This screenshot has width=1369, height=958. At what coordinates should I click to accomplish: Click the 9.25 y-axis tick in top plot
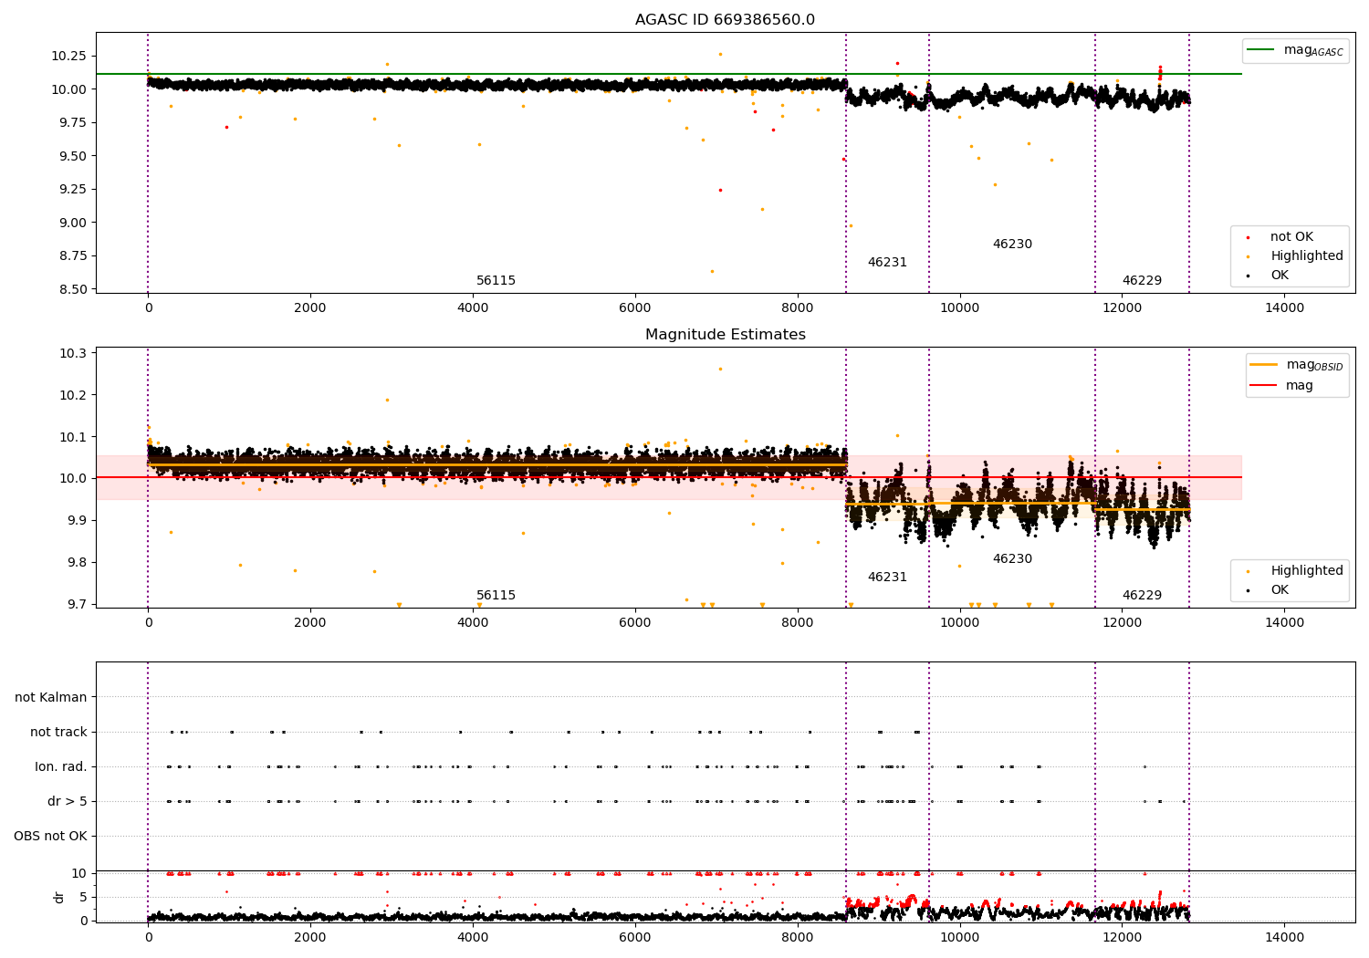click(72, 189)
